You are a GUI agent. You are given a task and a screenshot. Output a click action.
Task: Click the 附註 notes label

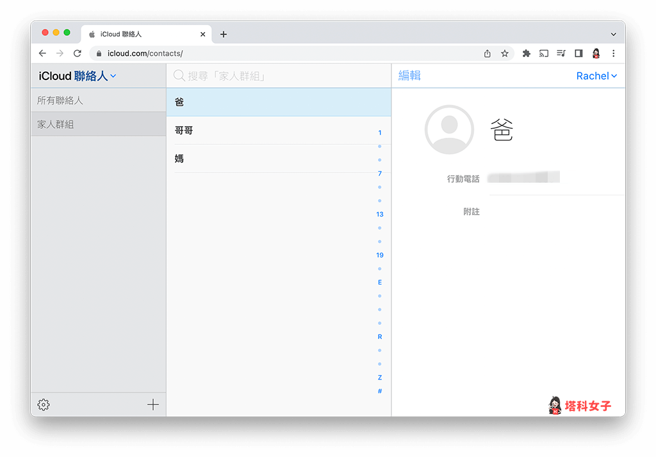coord(471,212)
